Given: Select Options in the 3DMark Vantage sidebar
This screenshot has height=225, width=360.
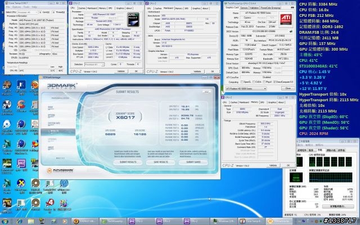Looking at the screenshot, I should pos(51,115).
